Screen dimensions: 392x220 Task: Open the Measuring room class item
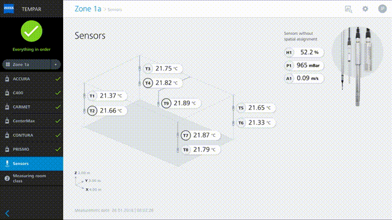(31, 178)
